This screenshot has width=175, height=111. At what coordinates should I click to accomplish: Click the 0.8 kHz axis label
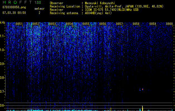tap(2, 78)
